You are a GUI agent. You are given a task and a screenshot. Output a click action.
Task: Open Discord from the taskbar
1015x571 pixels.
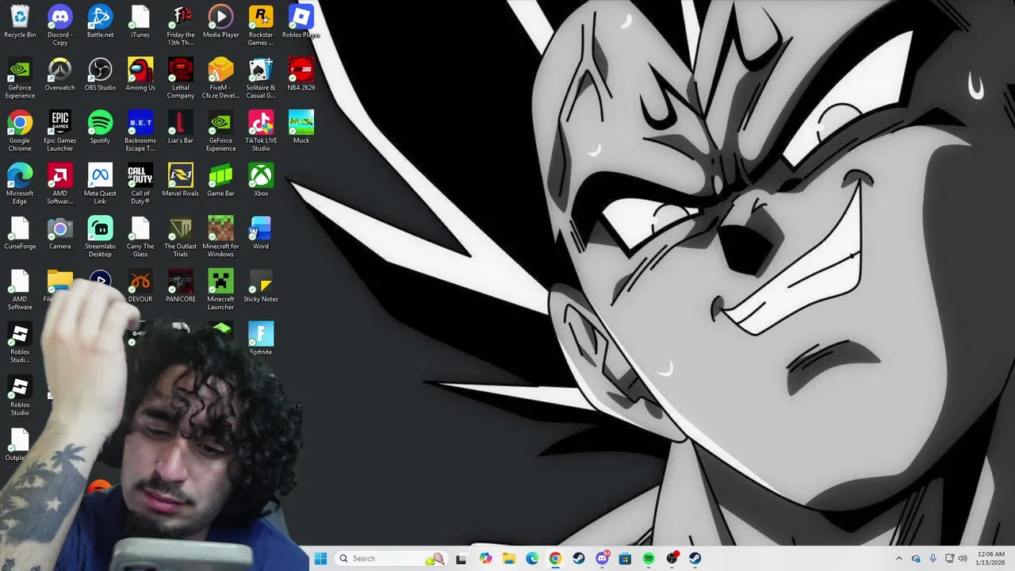pos(602,558)
